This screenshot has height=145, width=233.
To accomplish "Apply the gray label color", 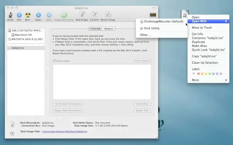I will pyautogui.click(x=221, y=74).
